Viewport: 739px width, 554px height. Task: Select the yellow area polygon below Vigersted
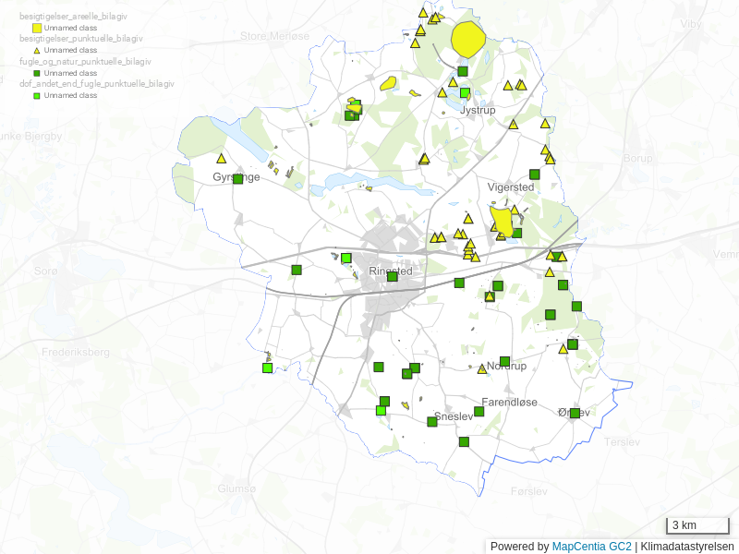502,220
